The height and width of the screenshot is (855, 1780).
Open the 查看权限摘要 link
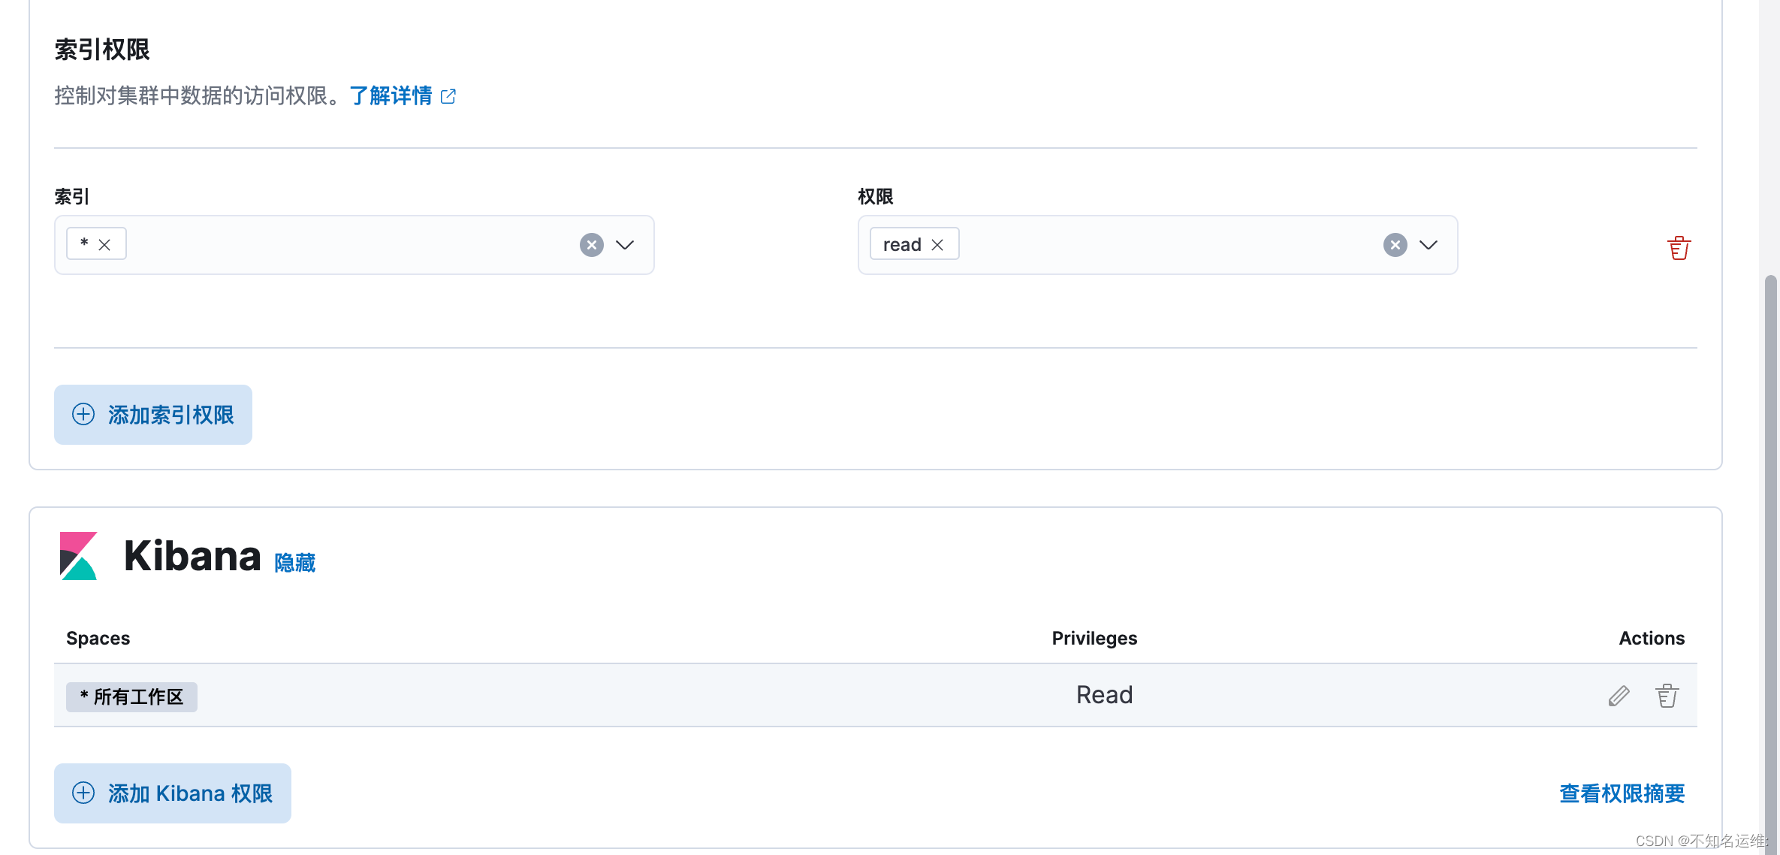[x=1622, y=793]
